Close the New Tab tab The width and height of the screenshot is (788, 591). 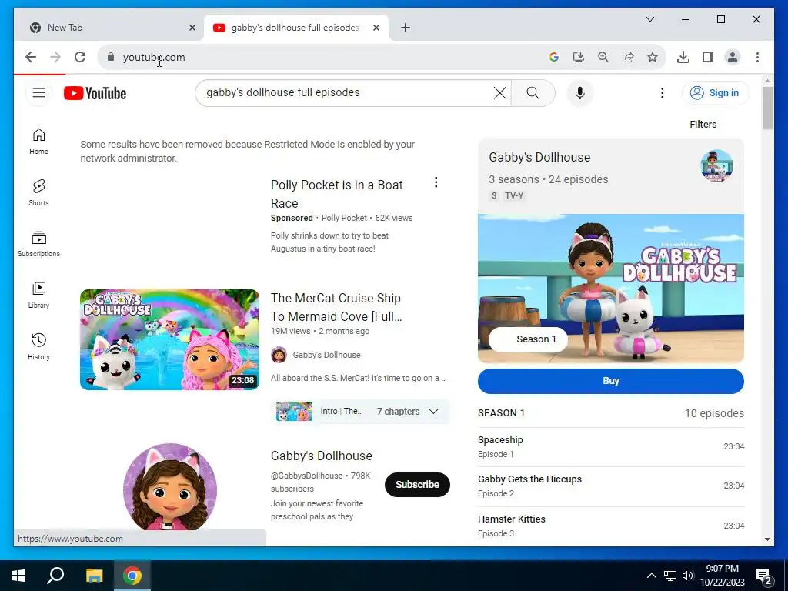click(x=192, y=28)
